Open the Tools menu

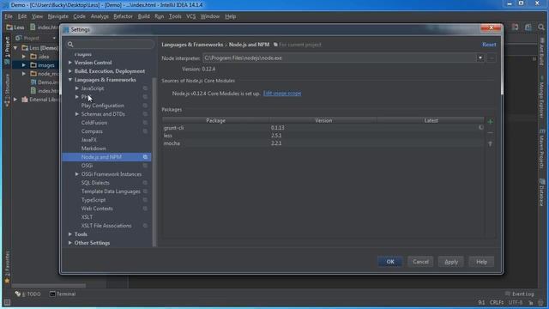point(175,16)
